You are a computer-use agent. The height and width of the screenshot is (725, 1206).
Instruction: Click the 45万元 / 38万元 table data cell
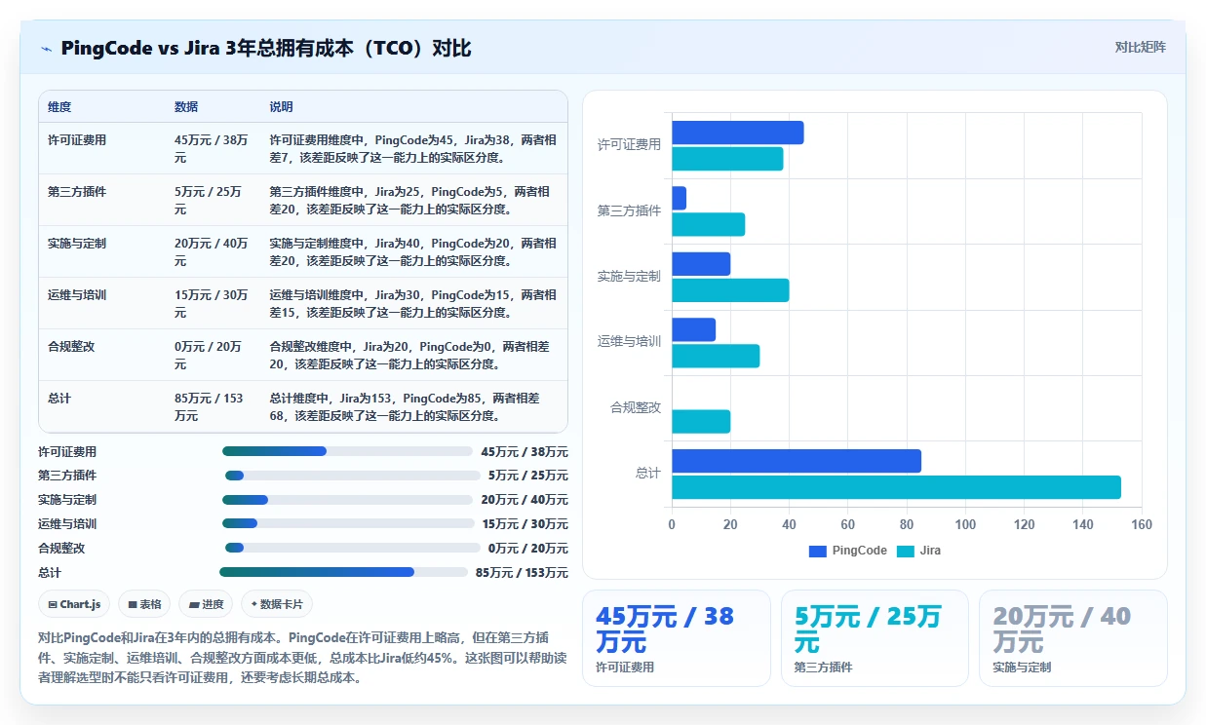(212, 148)
